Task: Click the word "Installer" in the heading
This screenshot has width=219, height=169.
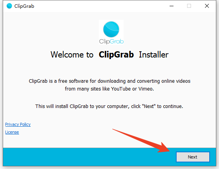Action: (x=154, y=54)
